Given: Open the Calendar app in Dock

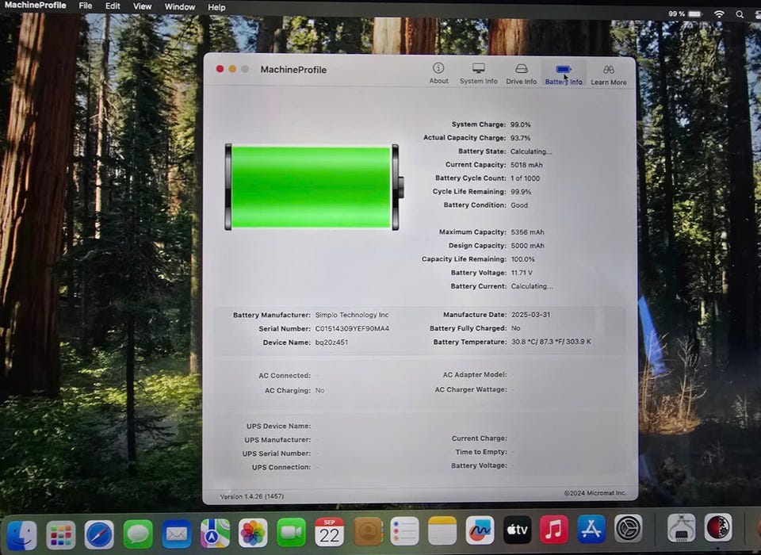Looking at the screenshot, I should click(x=329, y=531).
